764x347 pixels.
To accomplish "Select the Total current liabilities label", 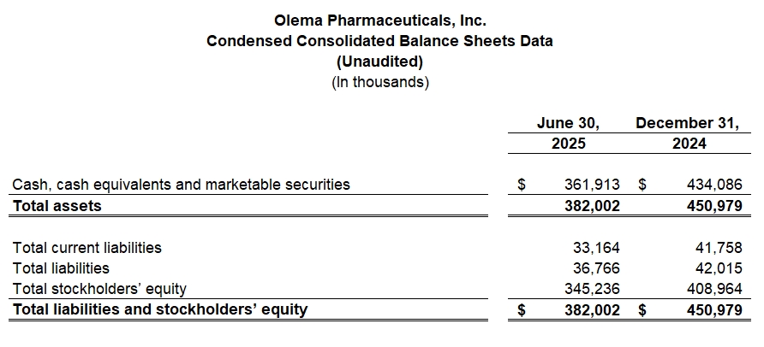I will [x=87, y=248].
